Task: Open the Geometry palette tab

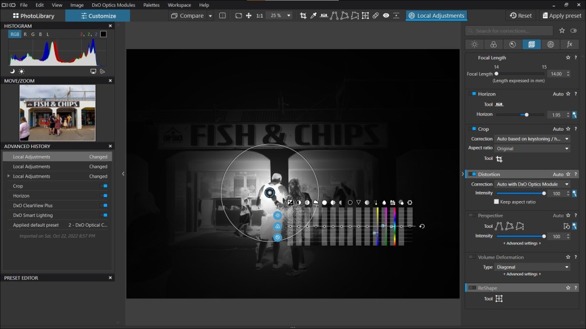Action: pos(531,44)
